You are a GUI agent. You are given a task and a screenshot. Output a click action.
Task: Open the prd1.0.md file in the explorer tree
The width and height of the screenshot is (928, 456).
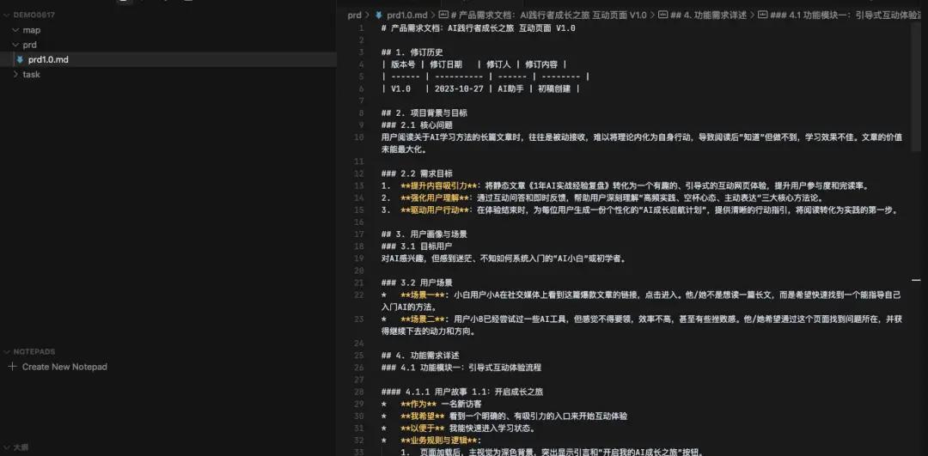pos(48,59)
